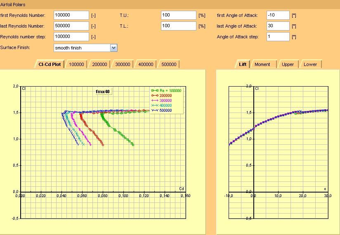Switch to the Lower tab

coord(310,64)
